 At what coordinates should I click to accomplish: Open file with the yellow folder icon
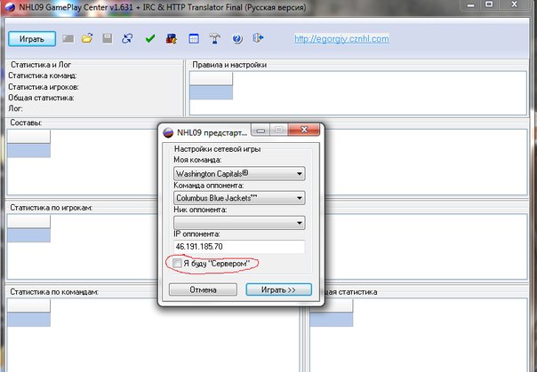(x=87, y=38)
